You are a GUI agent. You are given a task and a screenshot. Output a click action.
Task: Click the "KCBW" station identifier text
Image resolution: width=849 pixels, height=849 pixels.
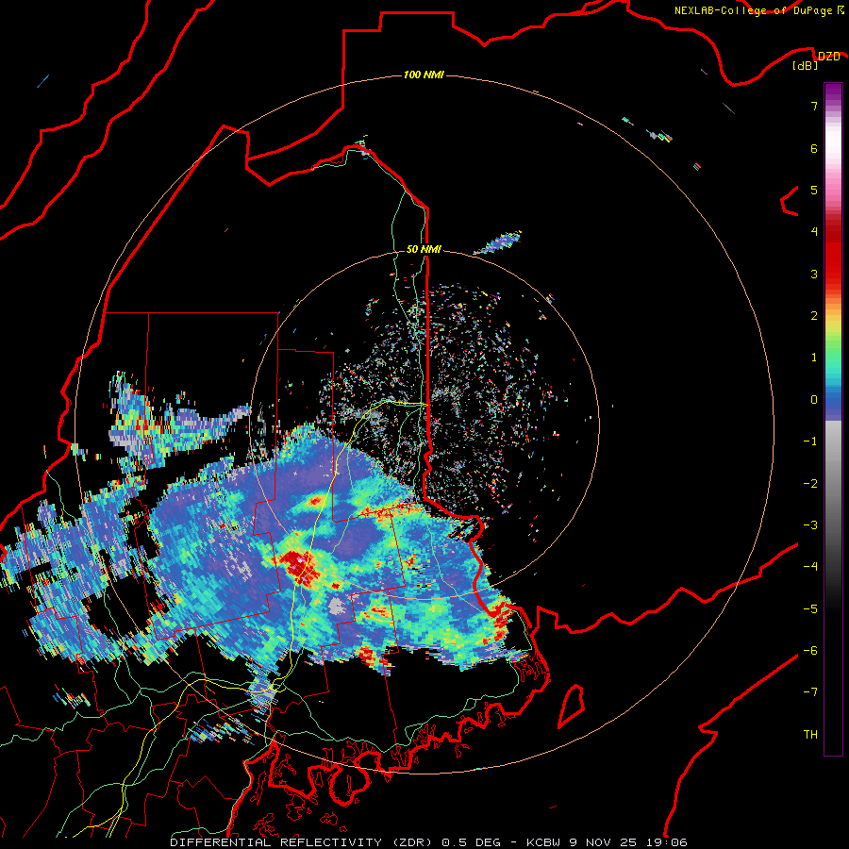click(544, 842)
